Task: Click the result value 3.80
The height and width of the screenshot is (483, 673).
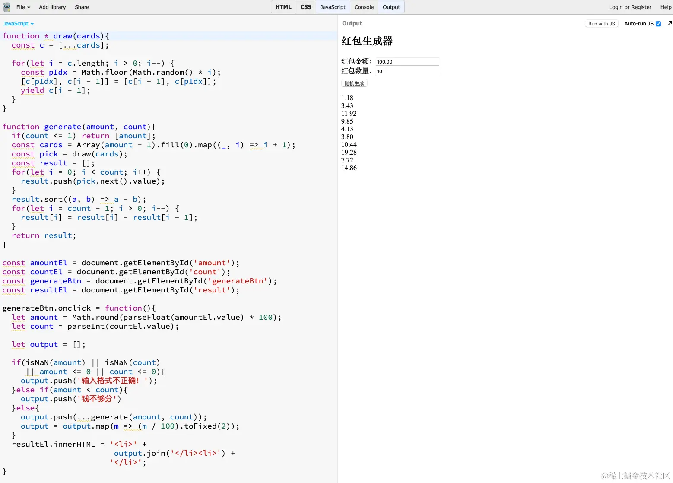Action: [x=347, y=137]
